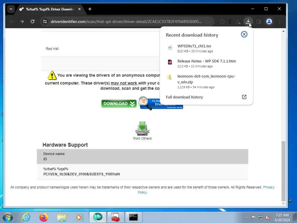Viewport: 297px width, 223px height.
Task: Select the Red Hat manufacturer text
Action: coord(52,49)
